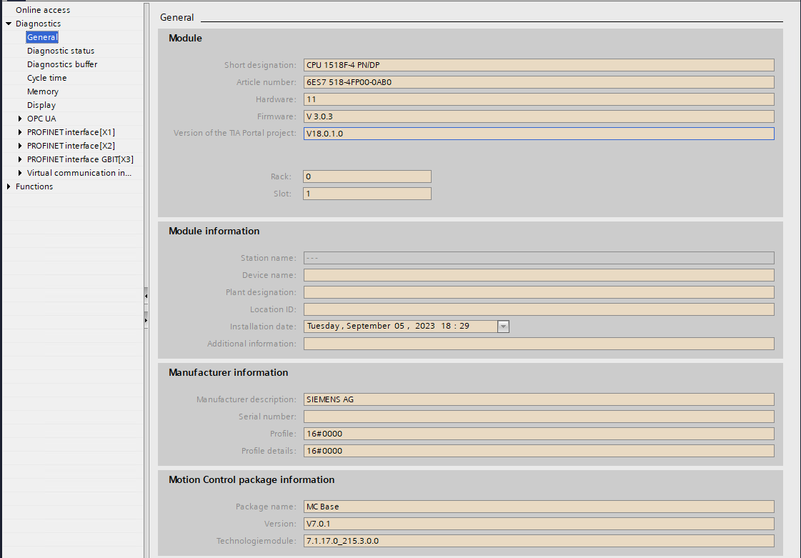Click the Plant designation field
This screenshot has height=558, width=801.
pyautogui.click(x=538, y=292)
